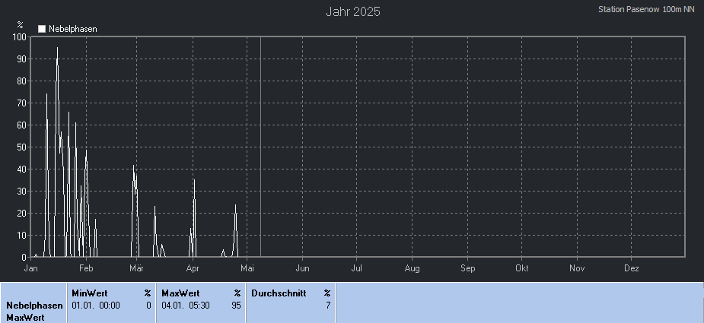Image resolution: width=704 pixels, height=323 pixels.
Task: Click the 01.01. 00:00 minimum timestamp
Action: [x=96, y=306]
